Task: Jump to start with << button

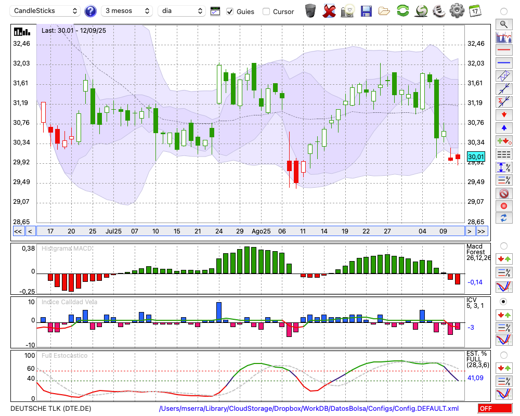Action: pyautogui.click(x=18, y=231)
